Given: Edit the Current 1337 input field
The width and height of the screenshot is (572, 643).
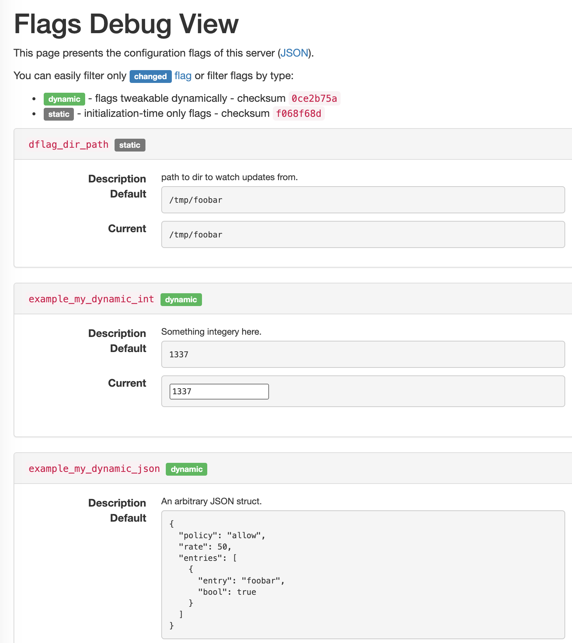Looking at the screenshot, I should pos(219,391).
